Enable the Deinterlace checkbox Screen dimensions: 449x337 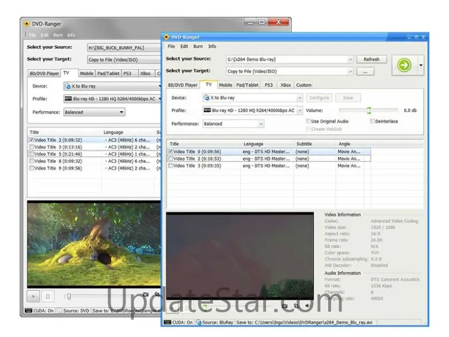(372, 121)
